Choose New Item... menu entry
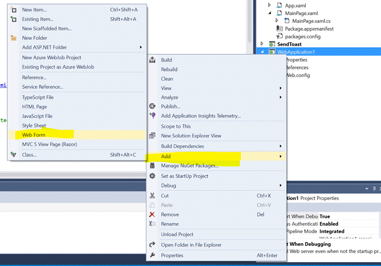The width and height of the screenshot is (381, 266). pyautogui.click(x=77, y=10)
